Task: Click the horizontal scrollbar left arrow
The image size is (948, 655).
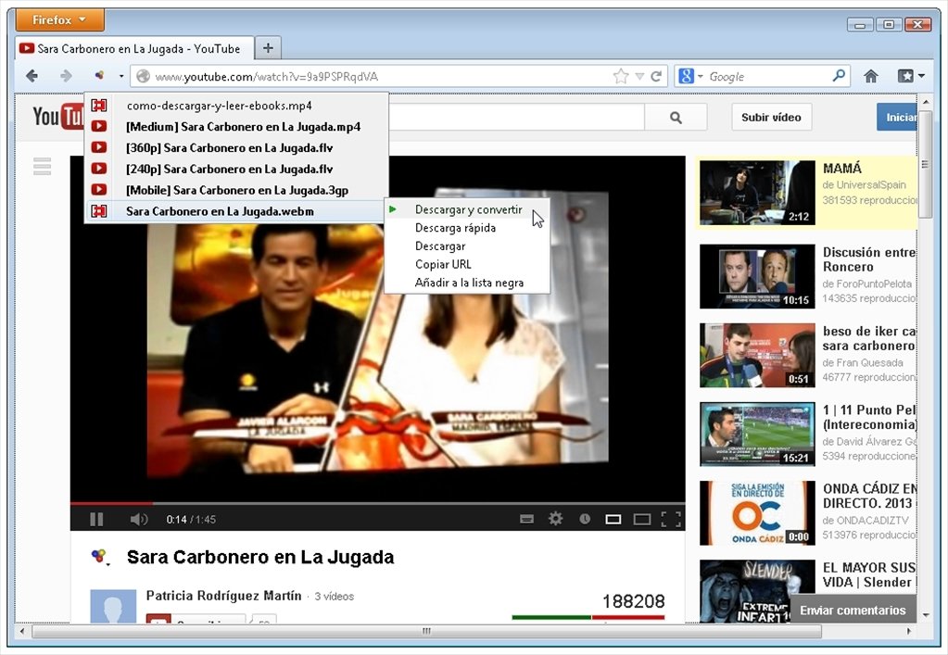Action: click(23, 631)
